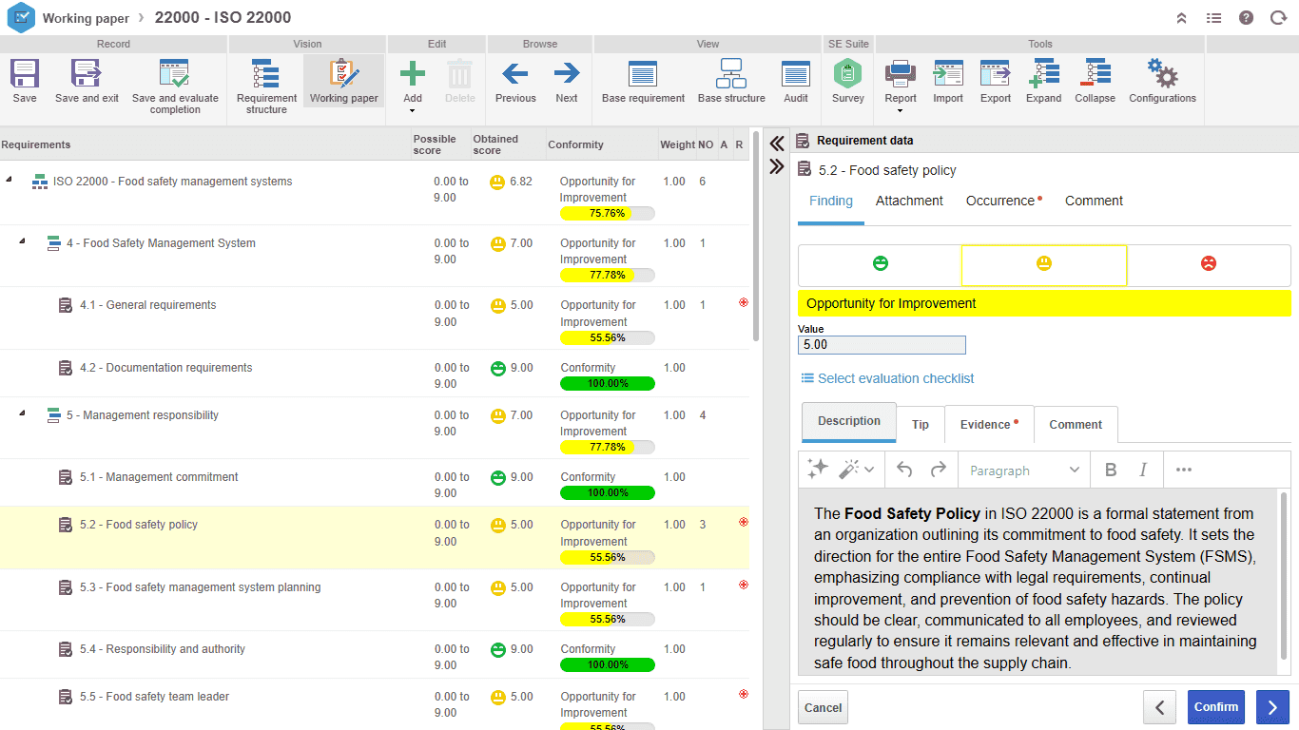
Task: Select the red nonconformity sad face
Action: click(1209, 264)
